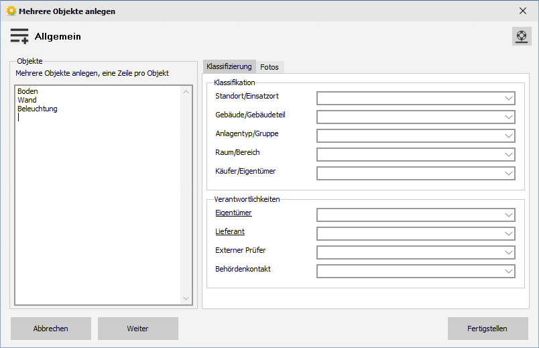Open the Anlagentyp/Gruppe dropdown
This screenshot has width=539, height=348.
(416, 136)
